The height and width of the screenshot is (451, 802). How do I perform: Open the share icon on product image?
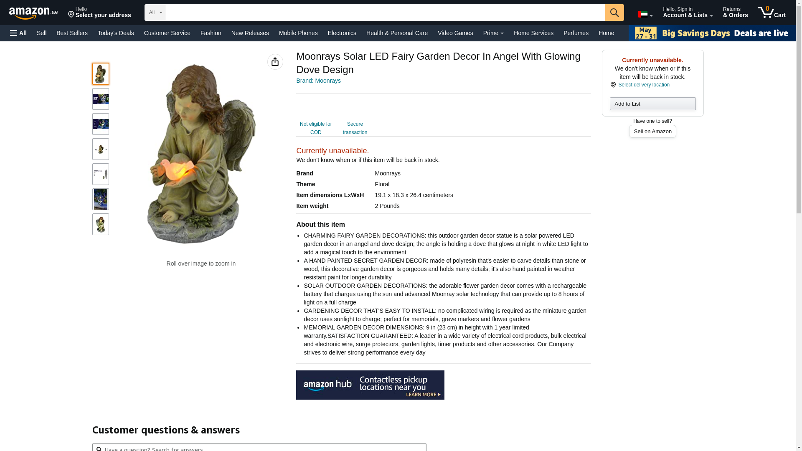coord(275,62)
